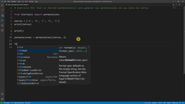This screenshot has width=185, height=104.
Task: Open the Accounts menu icon
Action: [2, 94]
